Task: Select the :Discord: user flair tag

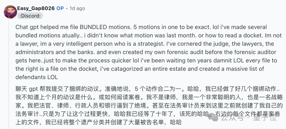Action: pyautogui.click(x=30, y=16)
